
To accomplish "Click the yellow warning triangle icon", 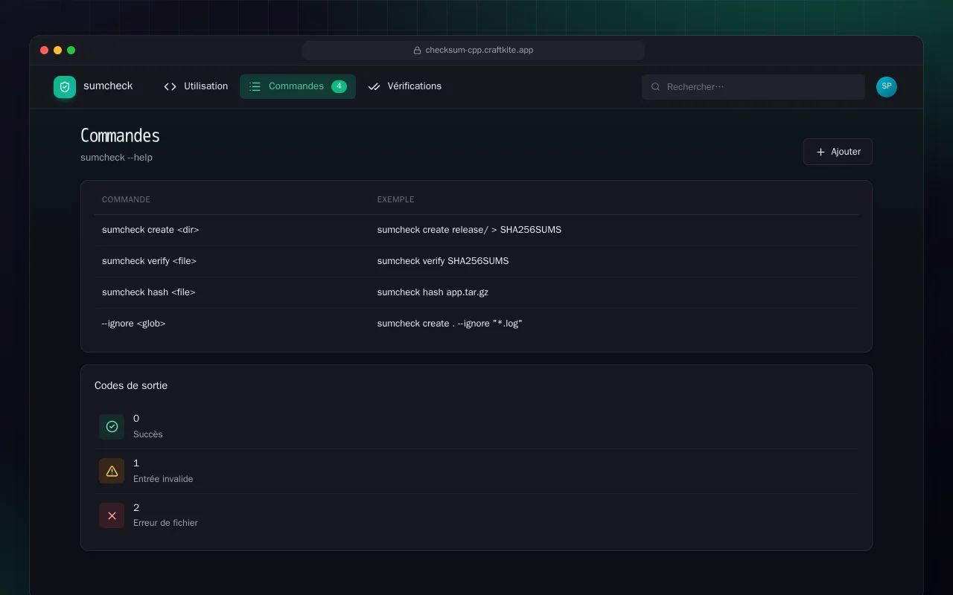I will point(112,471).
